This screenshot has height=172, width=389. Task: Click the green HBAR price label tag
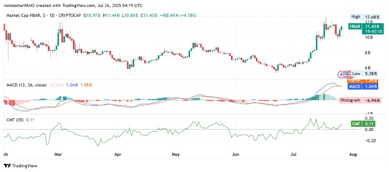pyautogui.click(x=355, y=26)
